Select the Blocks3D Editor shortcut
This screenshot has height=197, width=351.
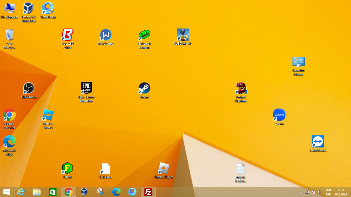[x=67, y=39]
